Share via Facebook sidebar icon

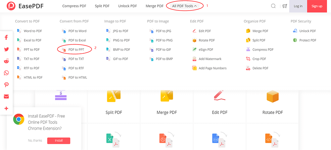[6, 37]
